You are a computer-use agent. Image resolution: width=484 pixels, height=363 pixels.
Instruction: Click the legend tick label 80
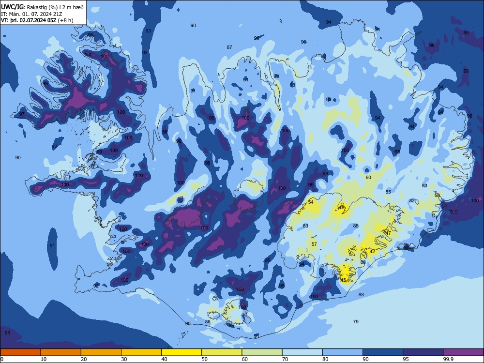pos(325,359)
